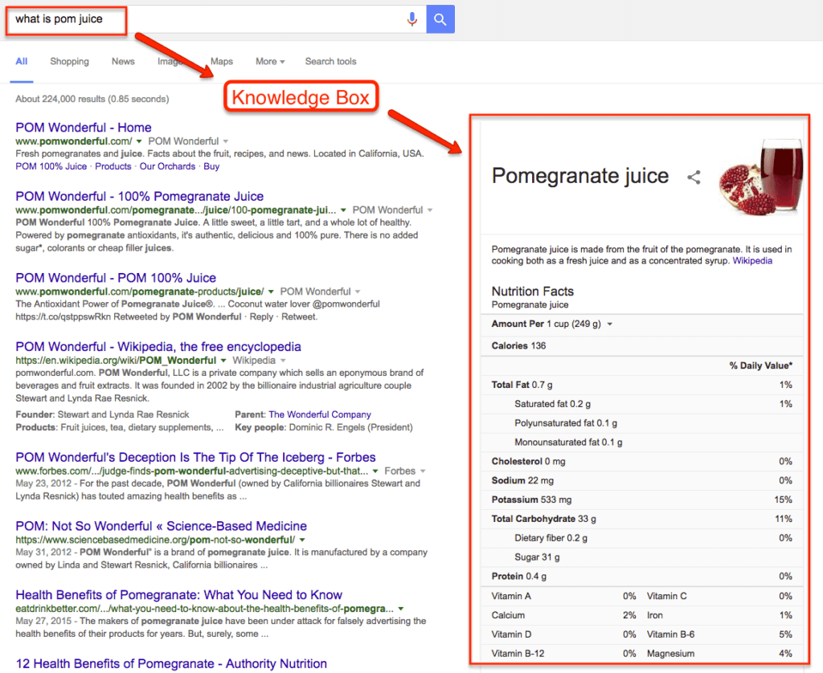Image resolution: width=823 pixels, height=673 pixels.
Task: Expand the gray Forbes source dropdown
Action: click(423, 471)
